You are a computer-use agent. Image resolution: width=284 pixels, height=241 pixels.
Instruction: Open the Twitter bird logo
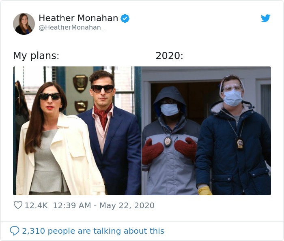[265, 18]
